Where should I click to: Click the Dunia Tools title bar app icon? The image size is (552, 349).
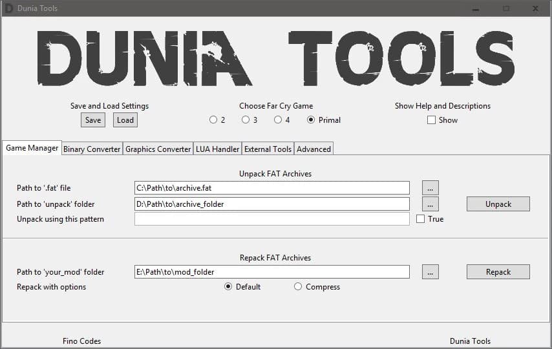[x=9, y=8]
